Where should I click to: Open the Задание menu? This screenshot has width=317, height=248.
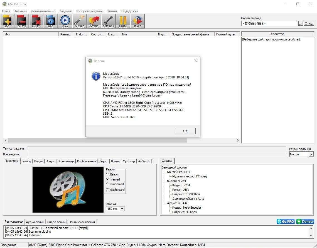pyautogui.click(x=65, y=11)
